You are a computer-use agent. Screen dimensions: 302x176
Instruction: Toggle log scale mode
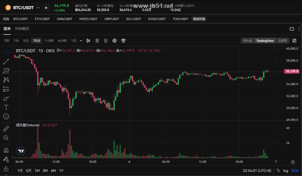pos(286,171)
